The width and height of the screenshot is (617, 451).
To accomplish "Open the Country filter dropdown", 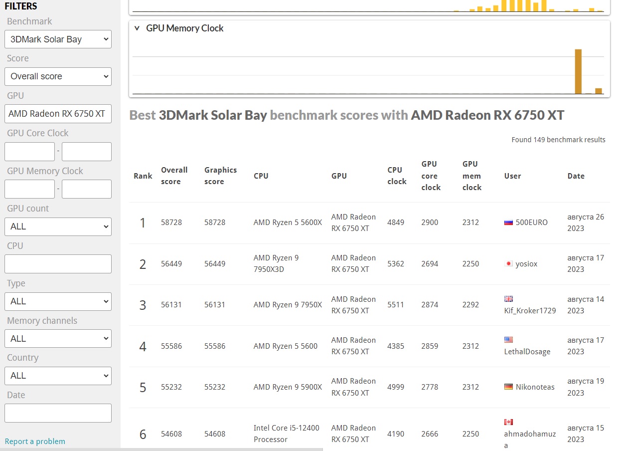I will coord(58,376).
